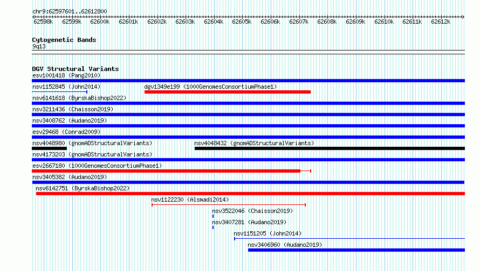480x271 pixels.
Task: Open dgv1349e199 (1000GenomesConsortiumPhase1) label
Action: coord(210,87)
